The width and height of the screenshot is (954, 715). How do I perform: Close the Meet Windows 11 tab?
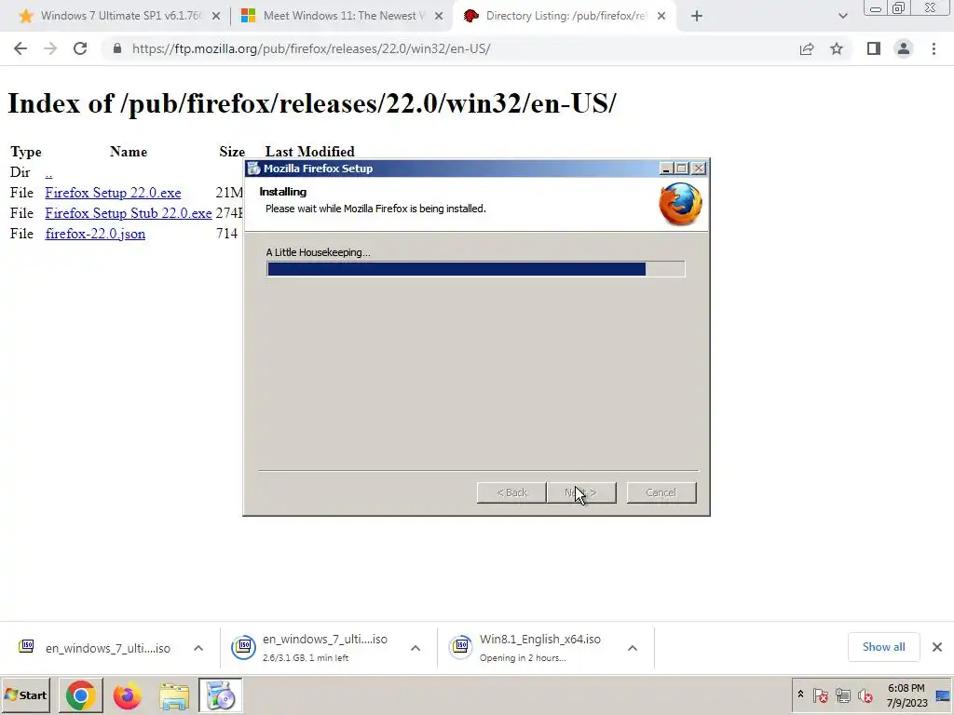[439, 16]
